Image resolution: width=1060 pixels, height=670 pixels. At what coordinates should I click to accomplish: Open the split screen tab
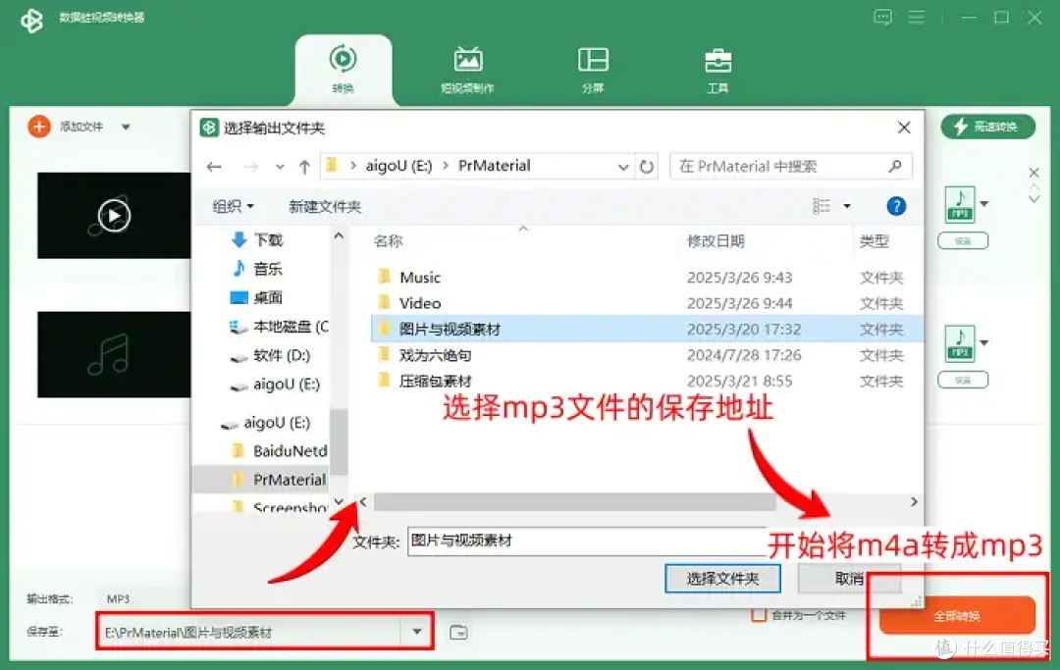click(x=593, y=70)
